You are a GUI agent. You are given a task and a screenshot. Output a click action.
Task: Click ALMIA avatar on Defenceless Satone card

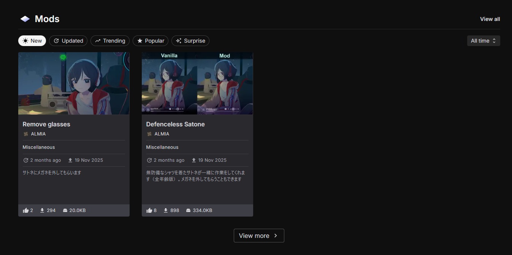149,134
